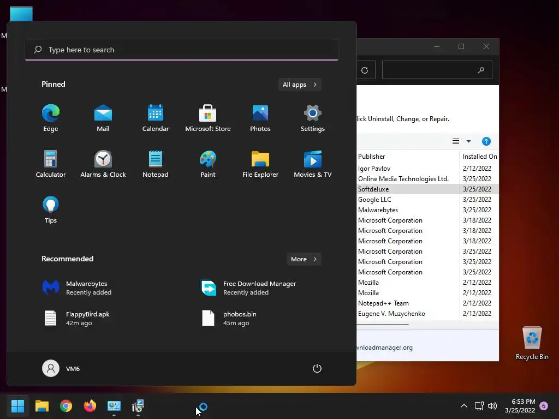Launch the Photos app
The image size is (559, 419).
tap(260, 118)
